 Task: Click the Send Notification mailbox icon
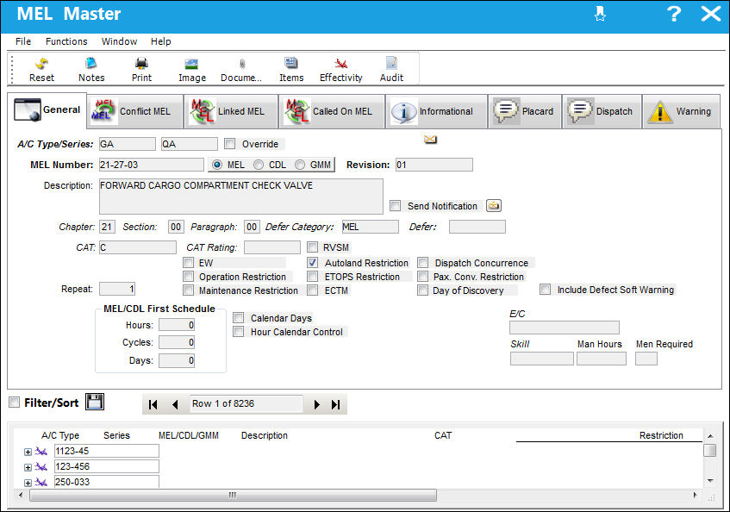pyautogui.click(x=494, y=206)
